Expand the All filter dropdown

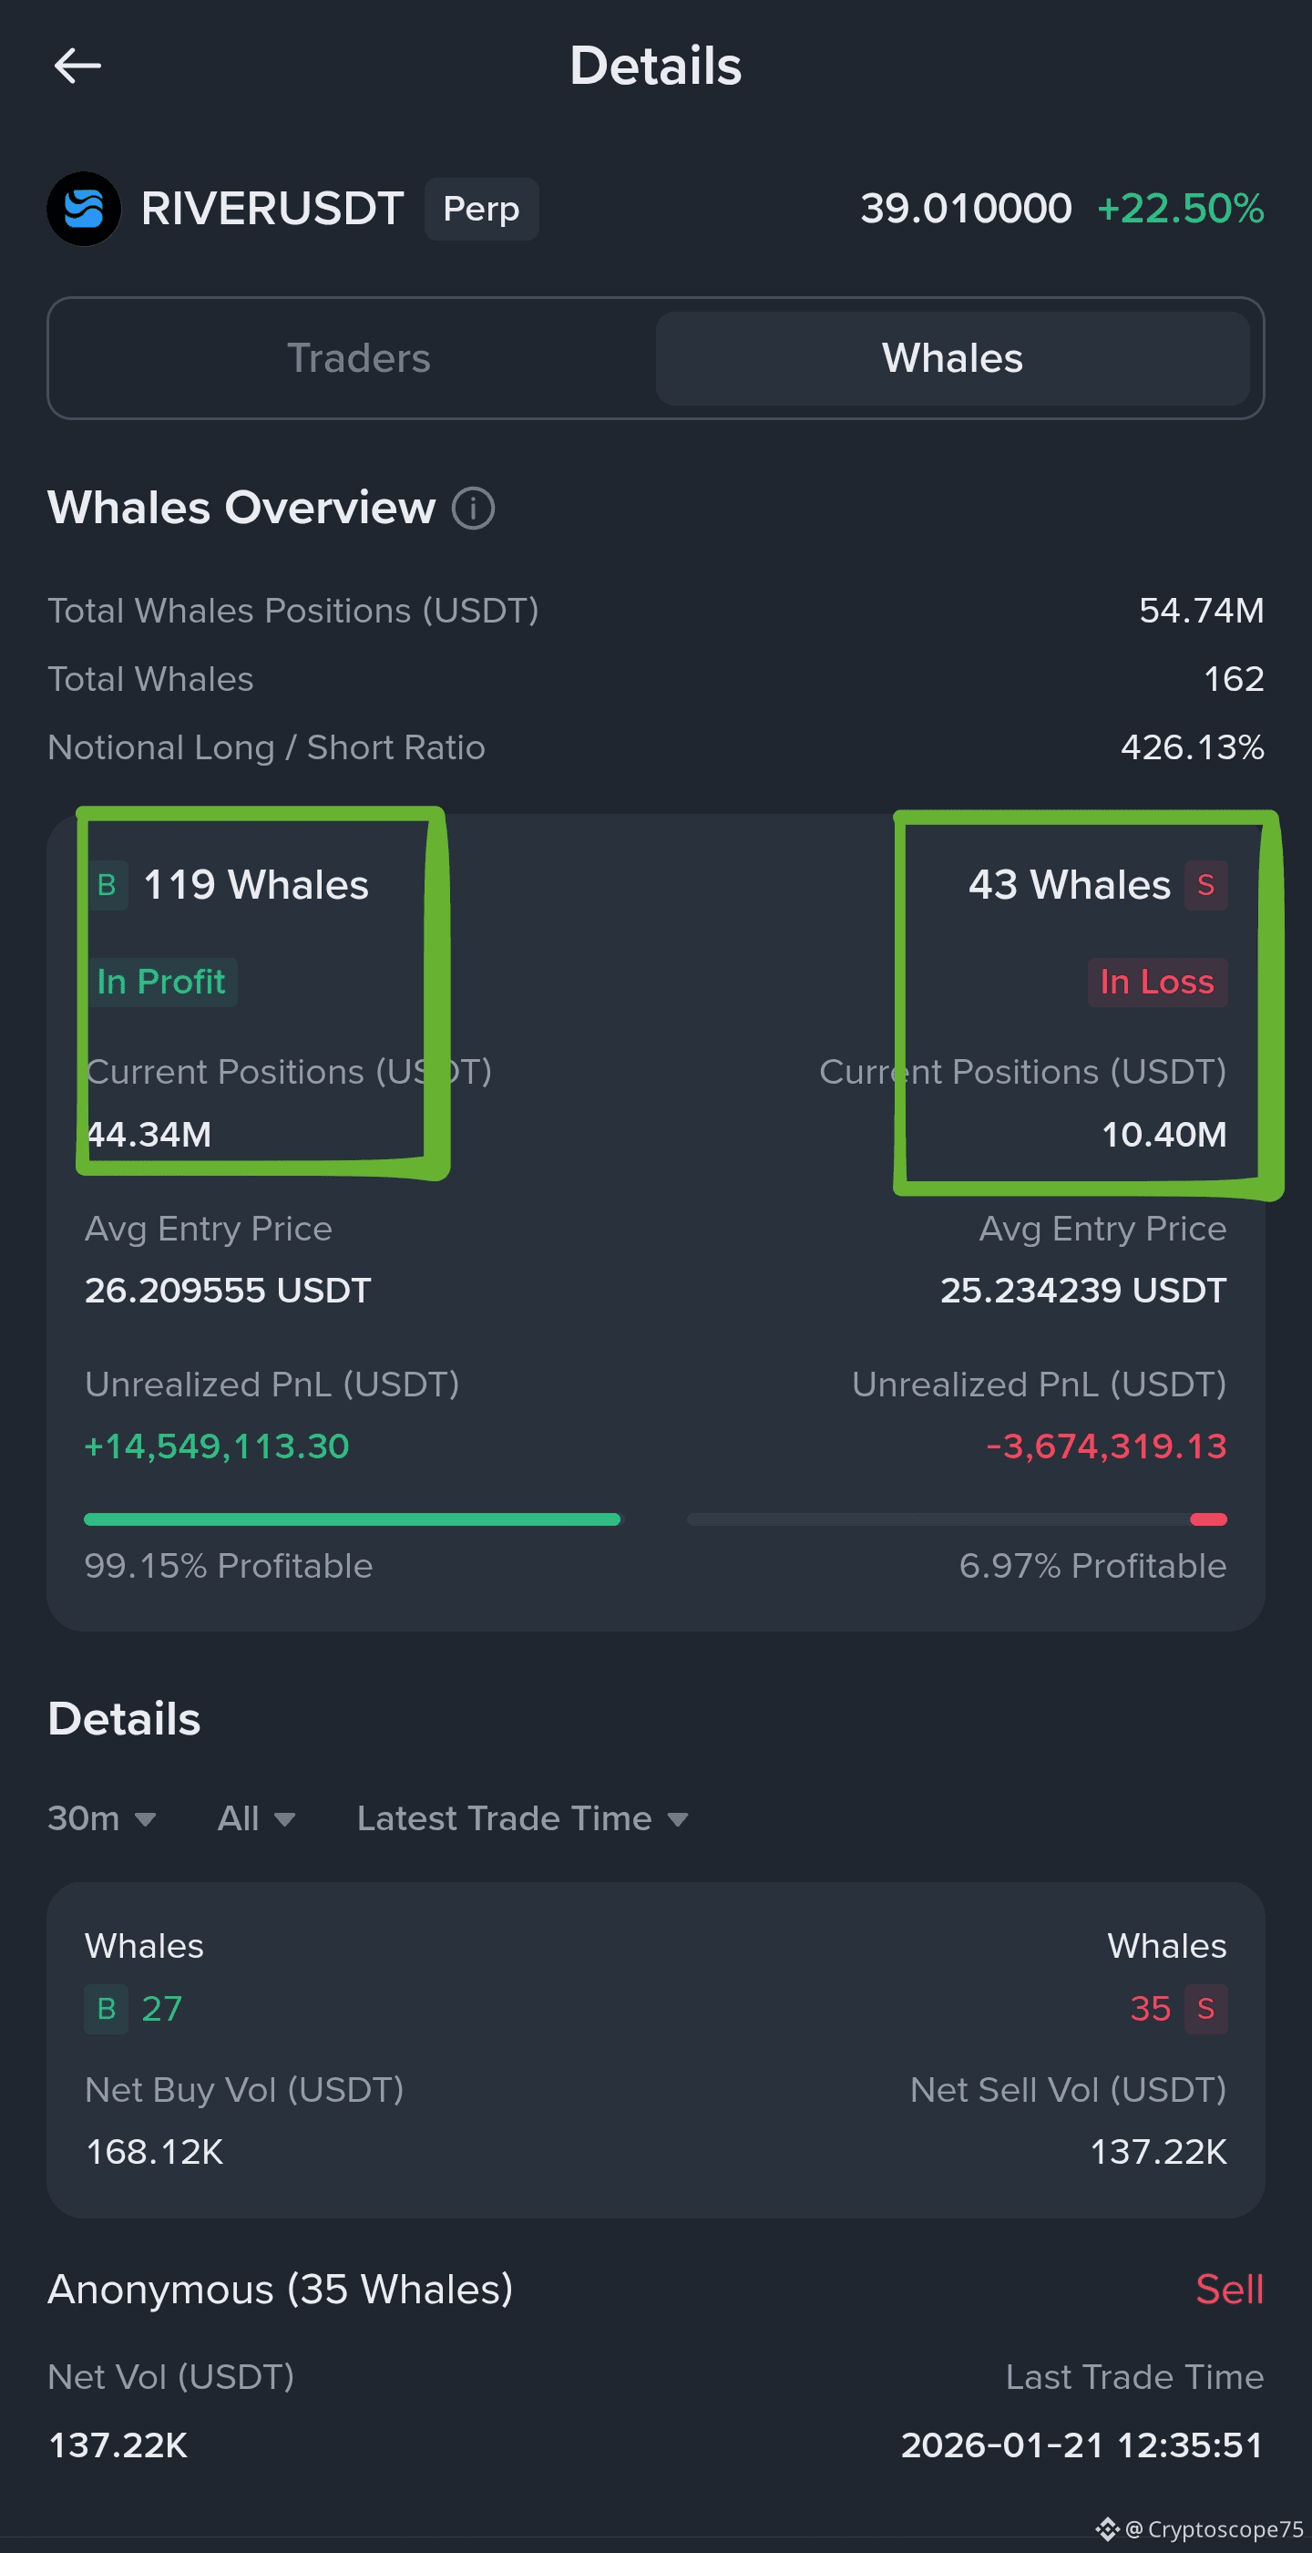pos(256,1818)
